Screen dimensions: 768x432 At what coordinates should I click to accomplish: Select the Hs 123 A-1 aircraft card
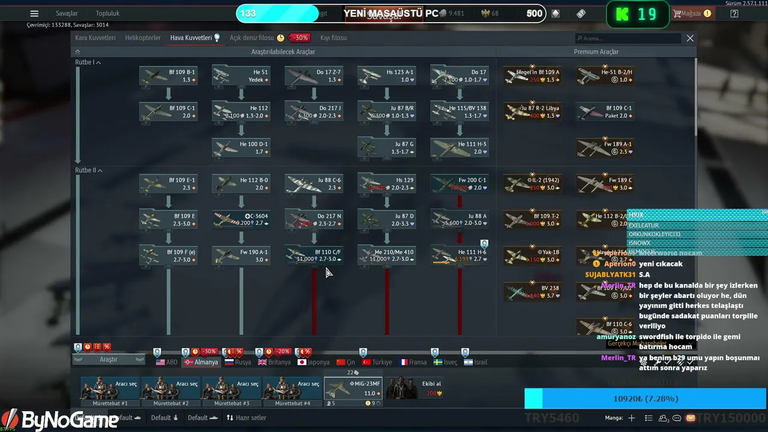point(387,76)
